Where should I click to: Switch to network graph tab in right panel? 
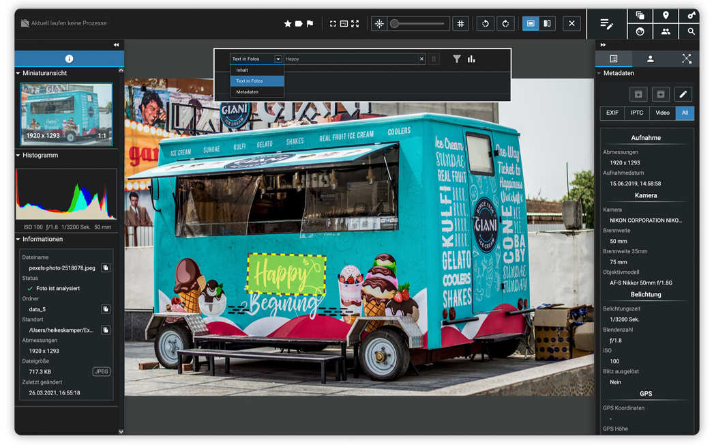click(686, 59)
